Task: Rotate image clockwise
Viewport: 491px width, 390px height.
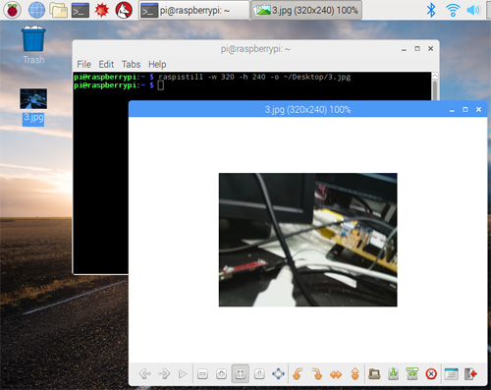Action: [316, 373]
